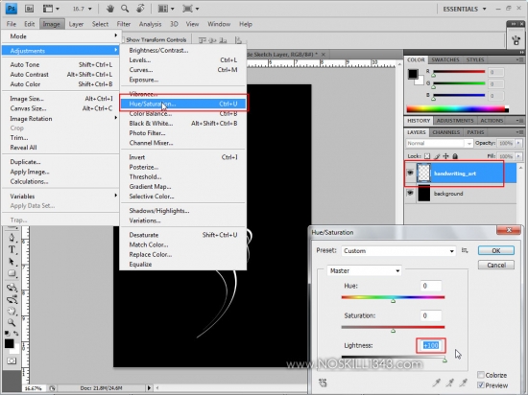
Task: Open the layer blend mode Normal dropdown
Action: [x=439, y=143]
